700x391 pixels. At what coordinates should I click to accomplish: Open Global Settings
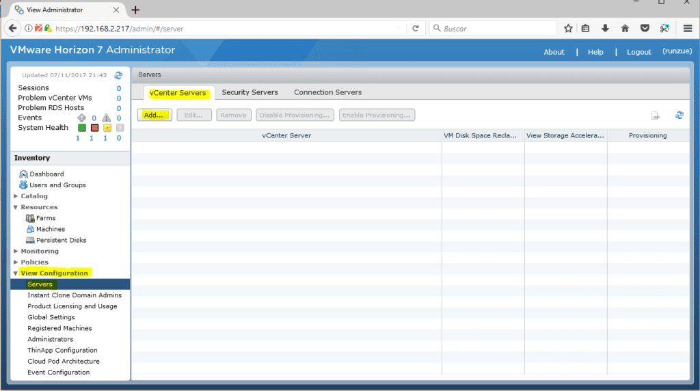click(51, 317)
